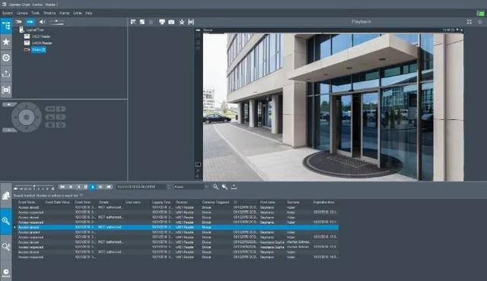This screenshot has width=487, height=281.
Task: Click the magnifier search icon in the timeline bar
Action: [215, 187]
